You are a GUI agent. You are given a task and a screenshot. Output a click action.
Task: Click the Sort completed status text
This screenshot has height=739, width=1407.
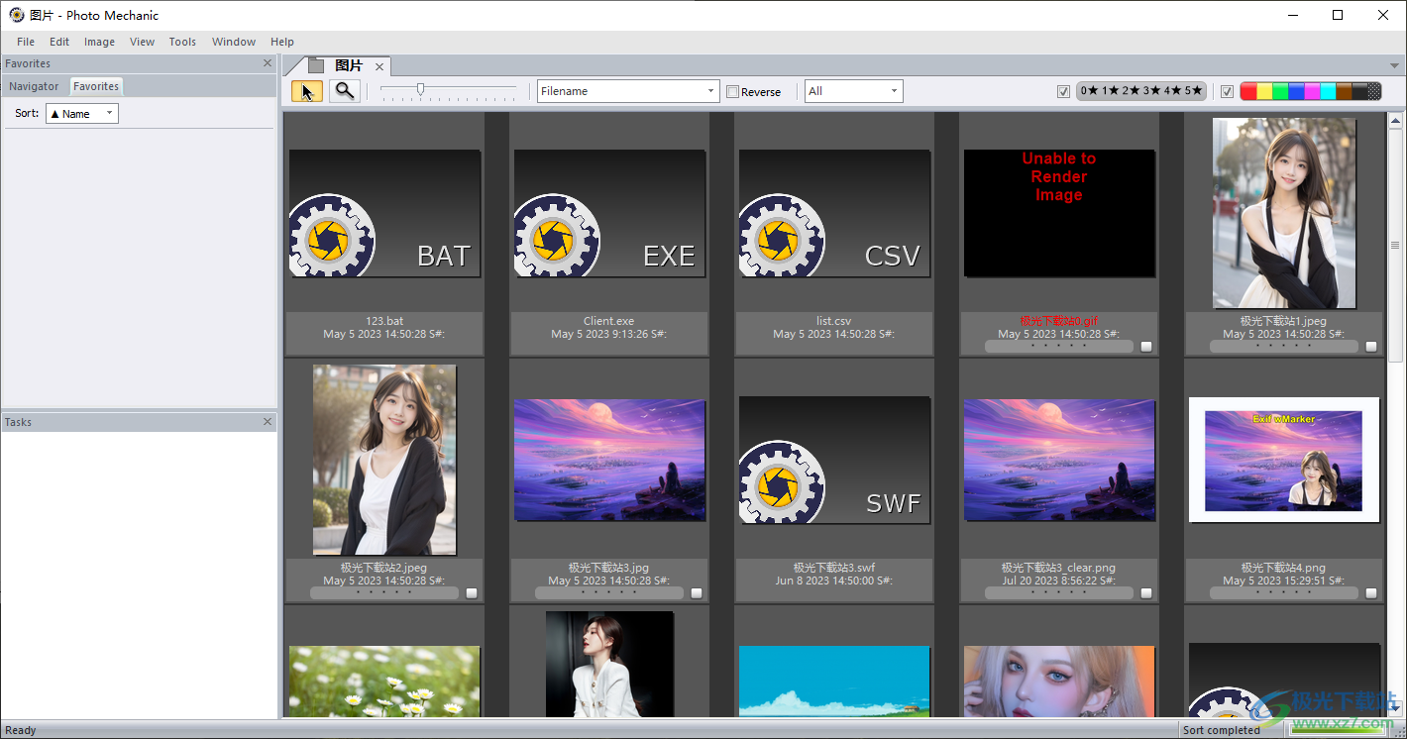coord(1221,730)
